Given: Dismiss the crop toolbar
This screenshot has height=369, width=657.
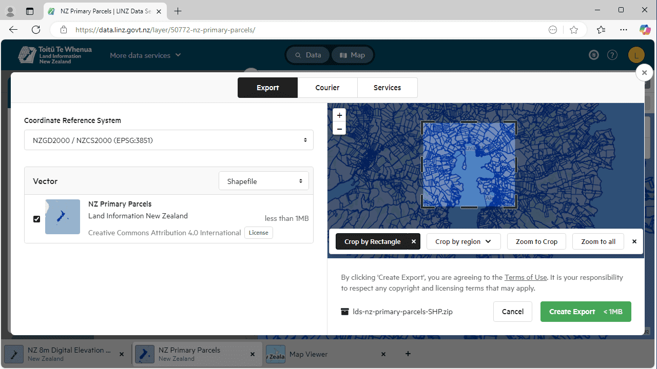Looking at the screenshot, I should click(634, 241).
